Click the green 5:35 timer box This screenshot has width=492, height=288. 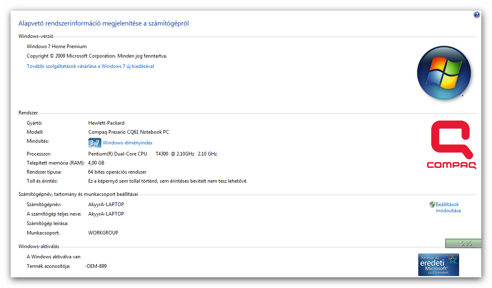pos(463,243)
